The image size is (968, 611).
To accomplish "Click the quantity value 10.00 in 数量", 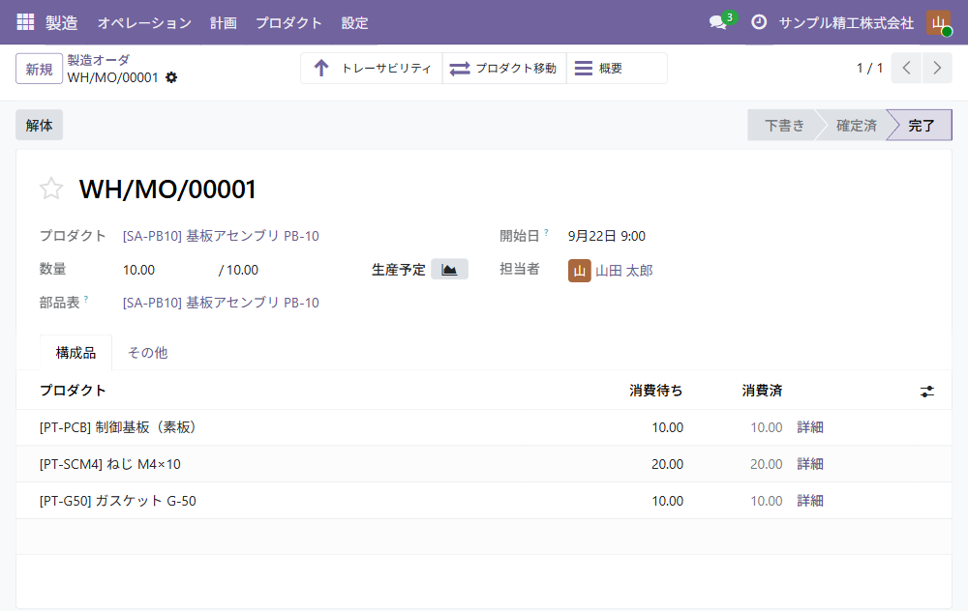I will pos(138,270).
